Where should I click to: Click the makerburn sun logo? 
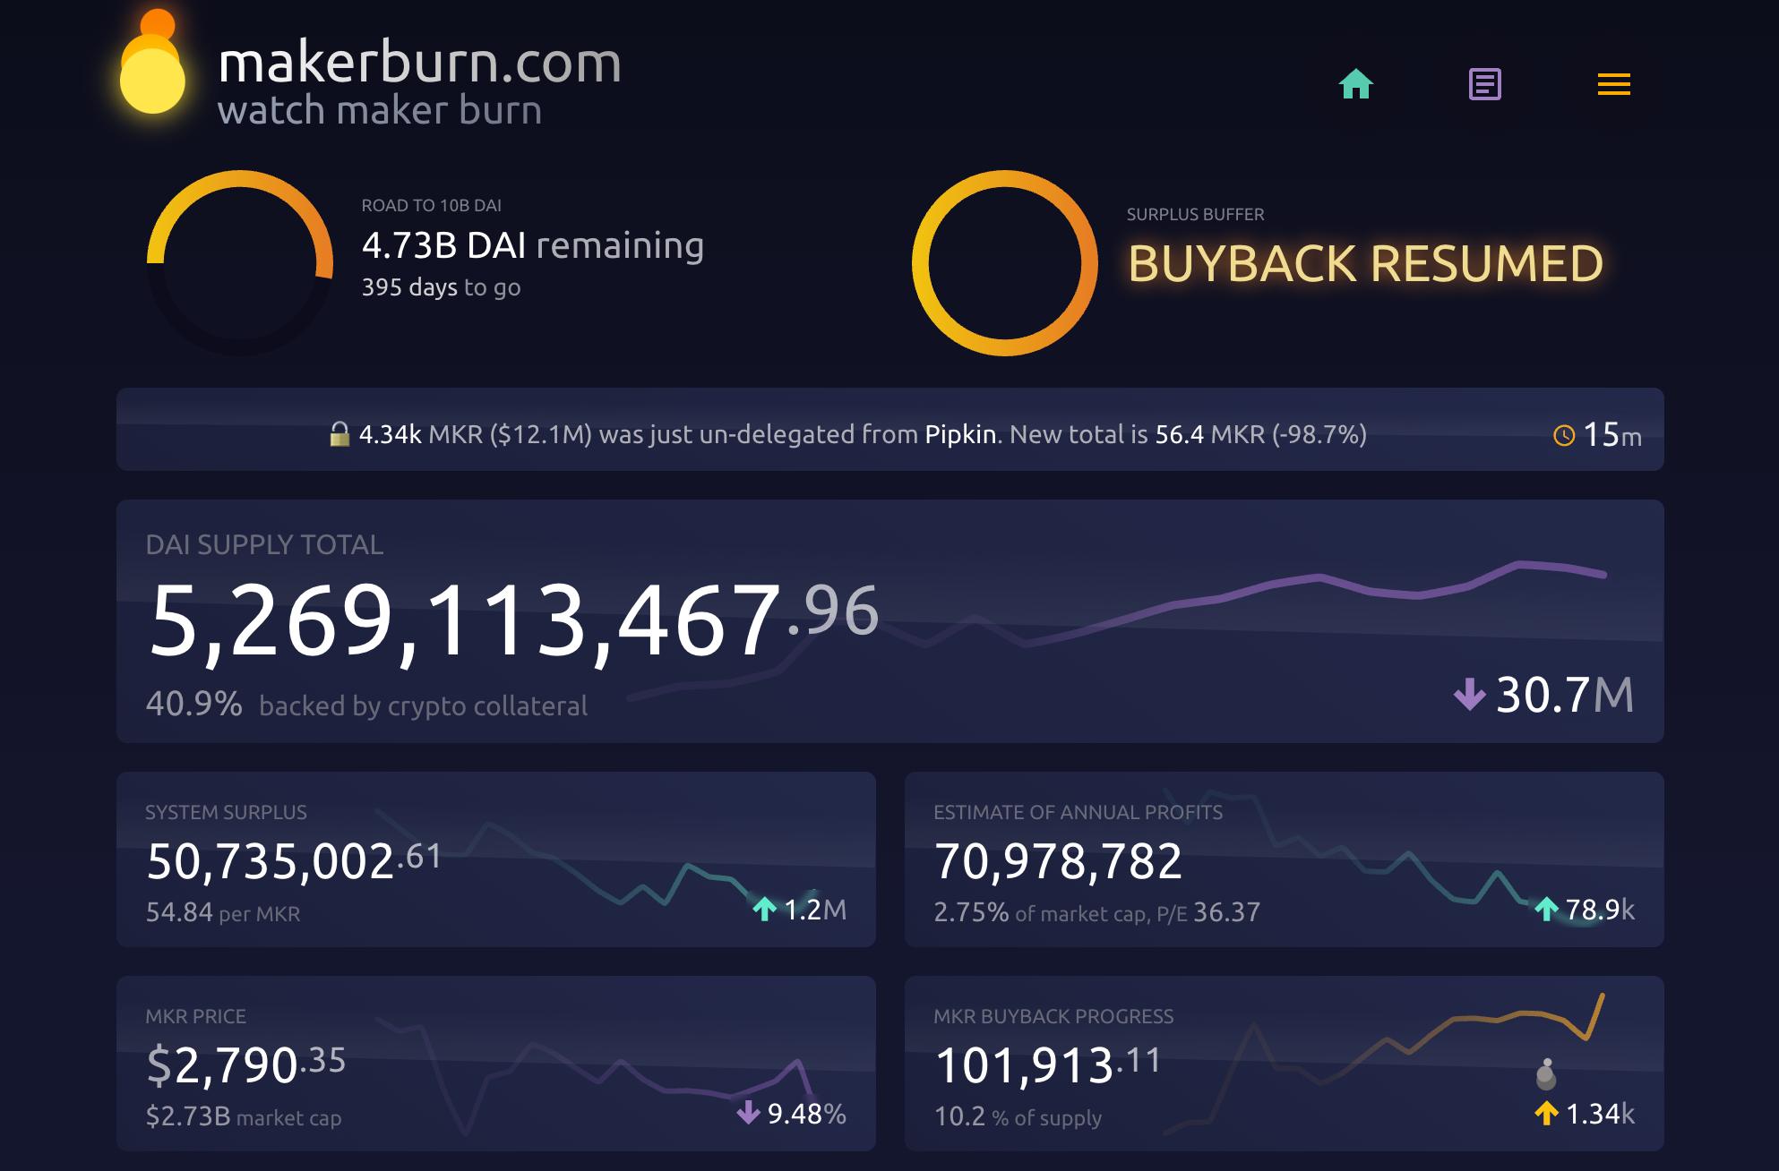(153, 64)
